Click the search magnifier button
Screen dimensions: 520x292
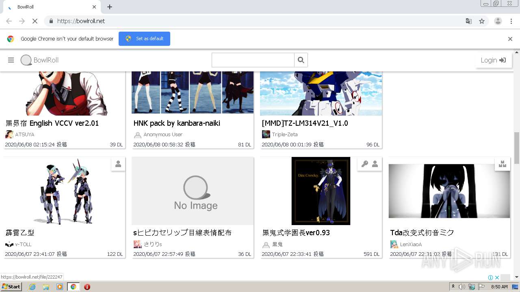click(301, 60)
